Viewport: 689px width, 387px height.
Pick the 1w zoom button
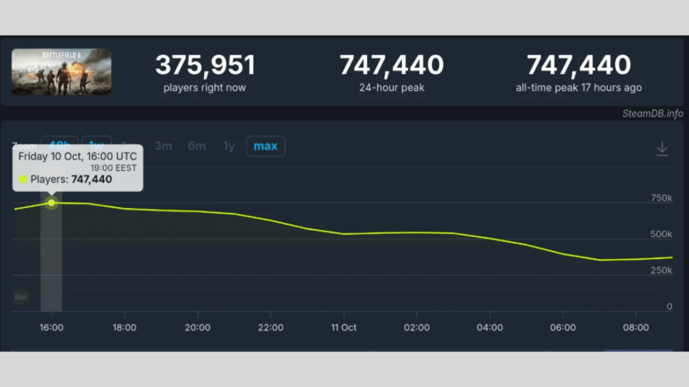(96, 142)
